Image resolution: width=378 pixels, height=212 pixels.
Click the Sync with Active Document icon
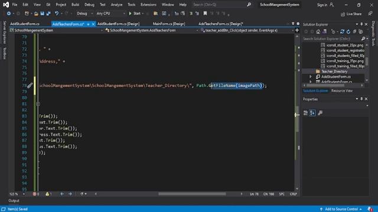coord(342,31)
